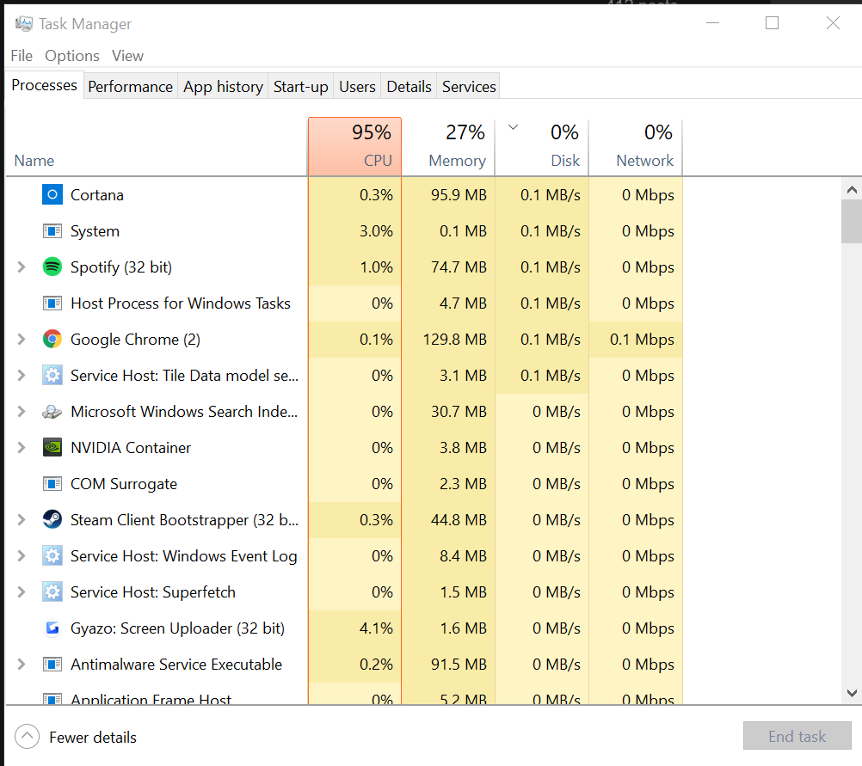Click the scrollbar down arrow
The width and height of the screenshot is (862, 766).
click(852, 693)
